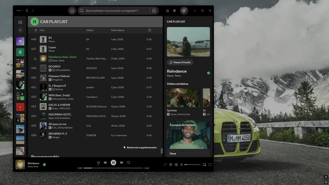Viewport: 329px width, 185px height.
Task: Select track ØKHØWA Pt. 2
Action: 95,135
